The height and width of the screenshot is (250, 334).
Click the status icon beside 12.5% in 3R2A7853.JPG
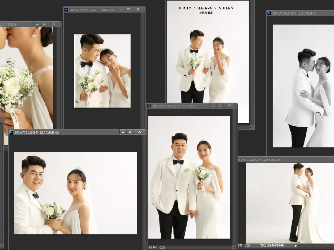[162, 248]
